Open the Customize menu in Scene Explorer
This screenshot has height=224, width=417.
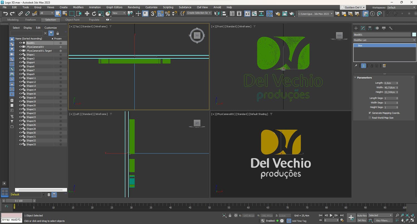coord(51,28)
